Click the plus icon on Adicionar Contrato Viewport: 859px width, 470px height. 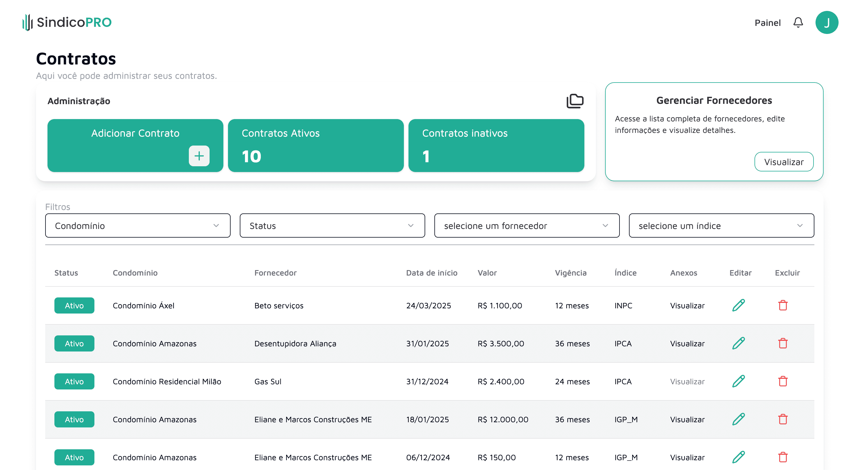point(199,156)
